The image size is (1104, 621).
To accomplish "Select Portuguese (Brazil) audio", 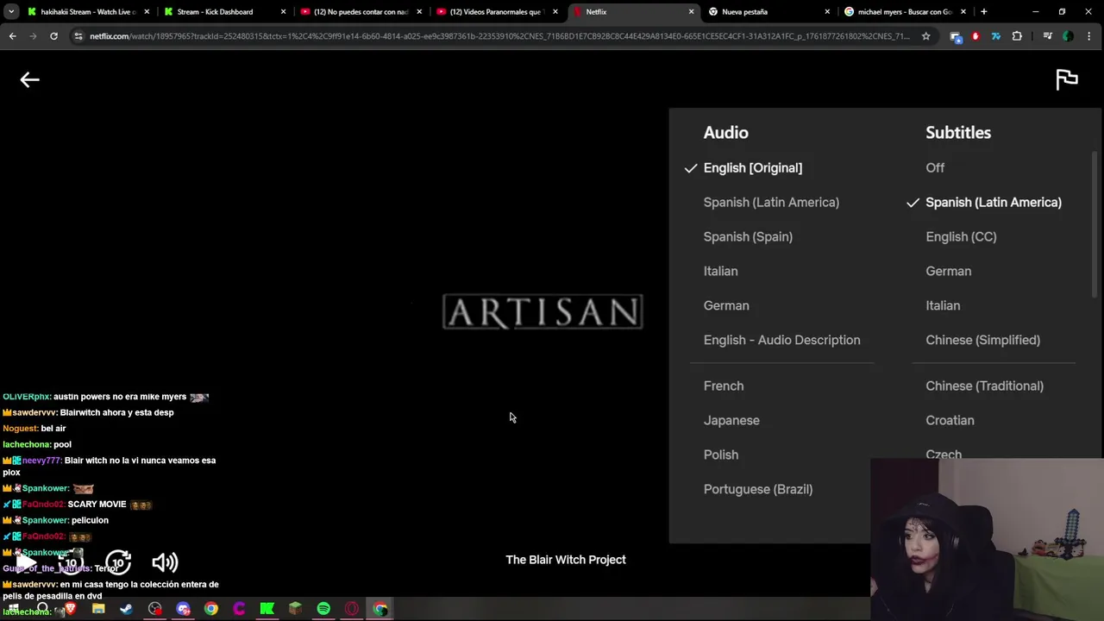I will point(758,490).
